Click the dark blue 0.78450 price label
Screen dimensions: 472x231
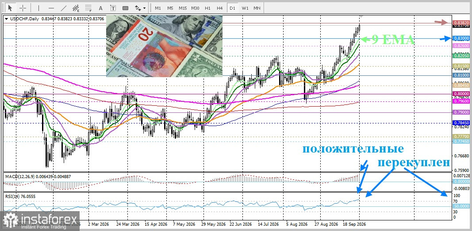461,123
